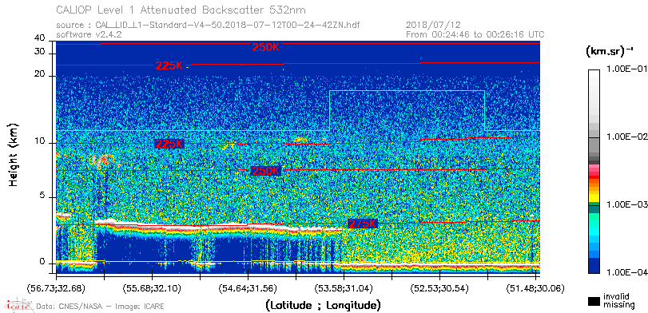Click the "1.00E-04" colorbar label
The image size is (648, 313).
pos(626,272)
